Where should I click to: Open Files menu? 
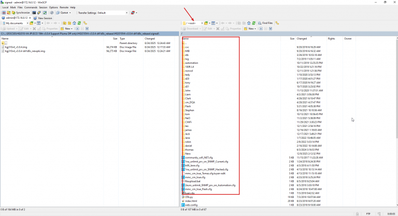tap(20, 7)
